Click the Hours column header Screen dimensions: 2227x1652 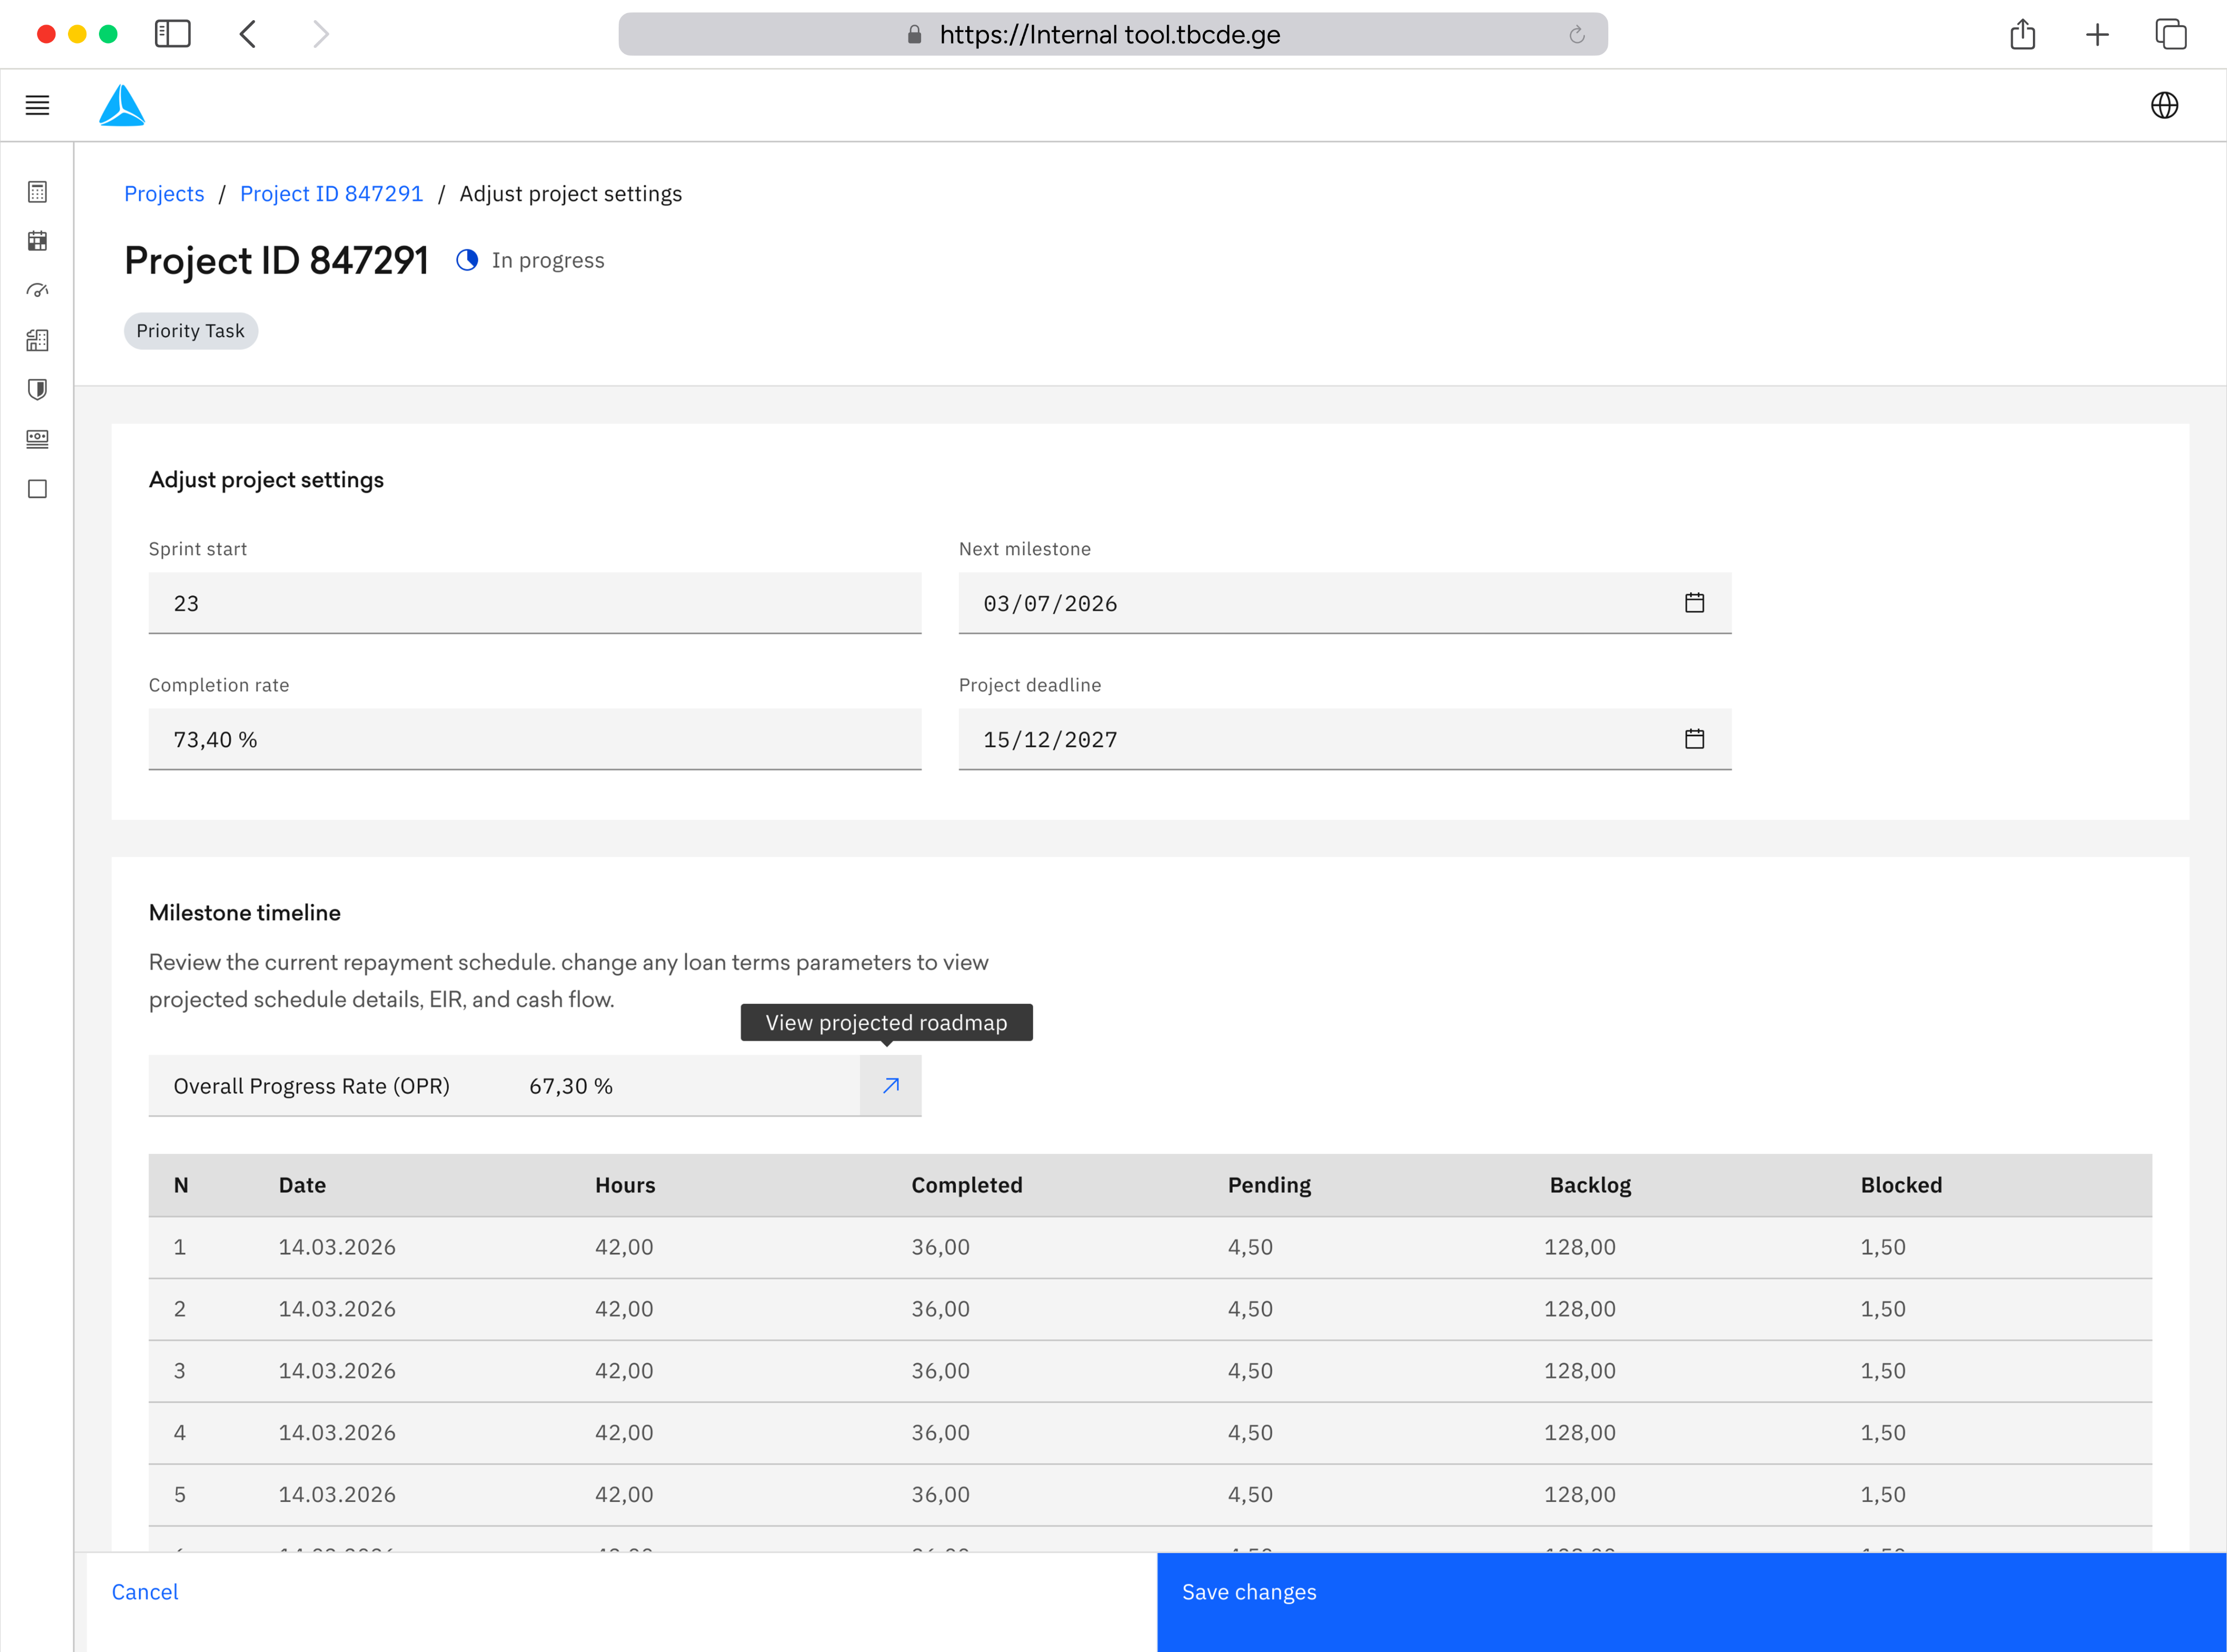pos(625,1185)
